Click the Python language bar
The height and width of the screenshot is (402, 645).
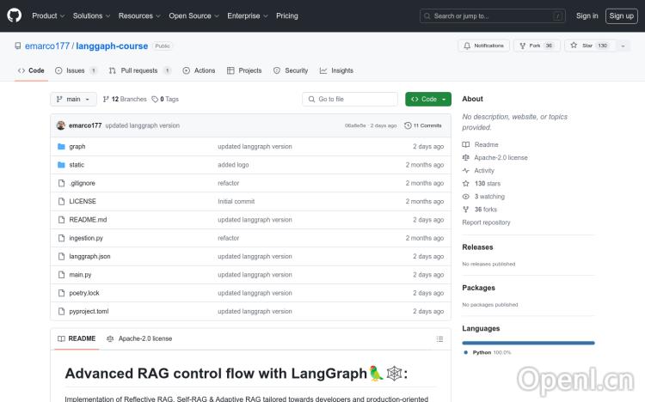[x=527, y=343]
